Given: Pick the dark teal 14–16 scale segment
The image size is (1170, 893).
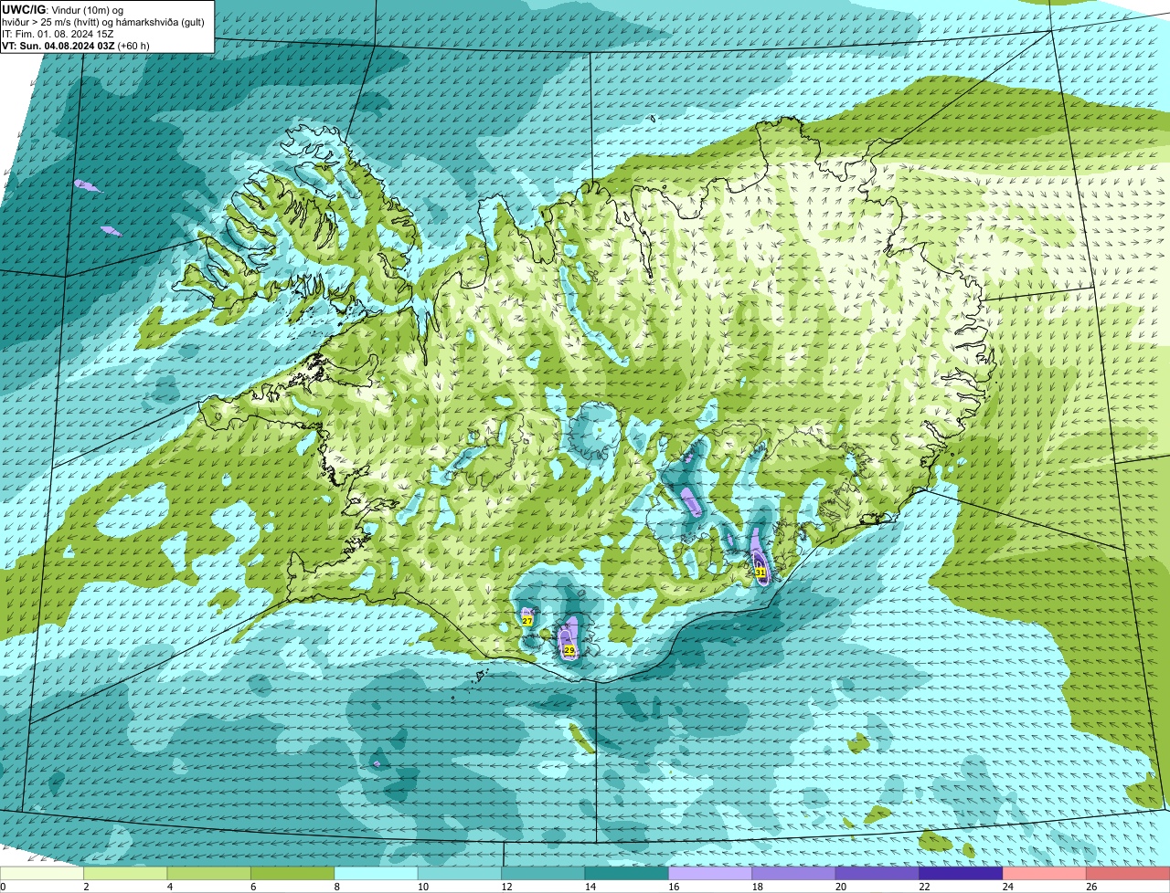Looking at the screenshot, I should 627,873.
